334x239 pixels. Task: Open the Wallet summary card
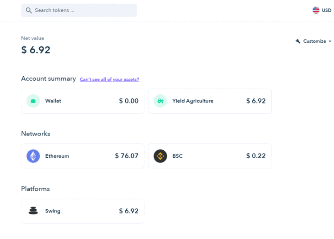pyautogui.click(x=83, y=101)
